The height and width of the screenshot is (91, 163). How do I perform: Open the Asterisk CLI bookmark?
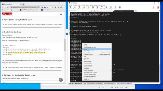[47, 10]
